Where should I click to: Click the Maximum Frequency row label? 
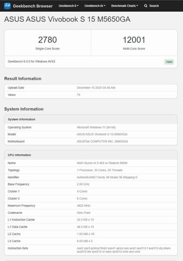[x=22, y=206]
